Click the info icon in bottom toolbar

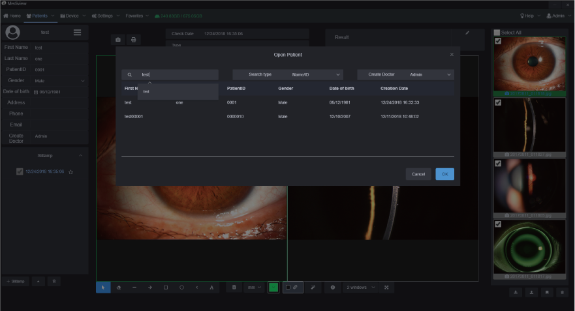coord(333,288)
